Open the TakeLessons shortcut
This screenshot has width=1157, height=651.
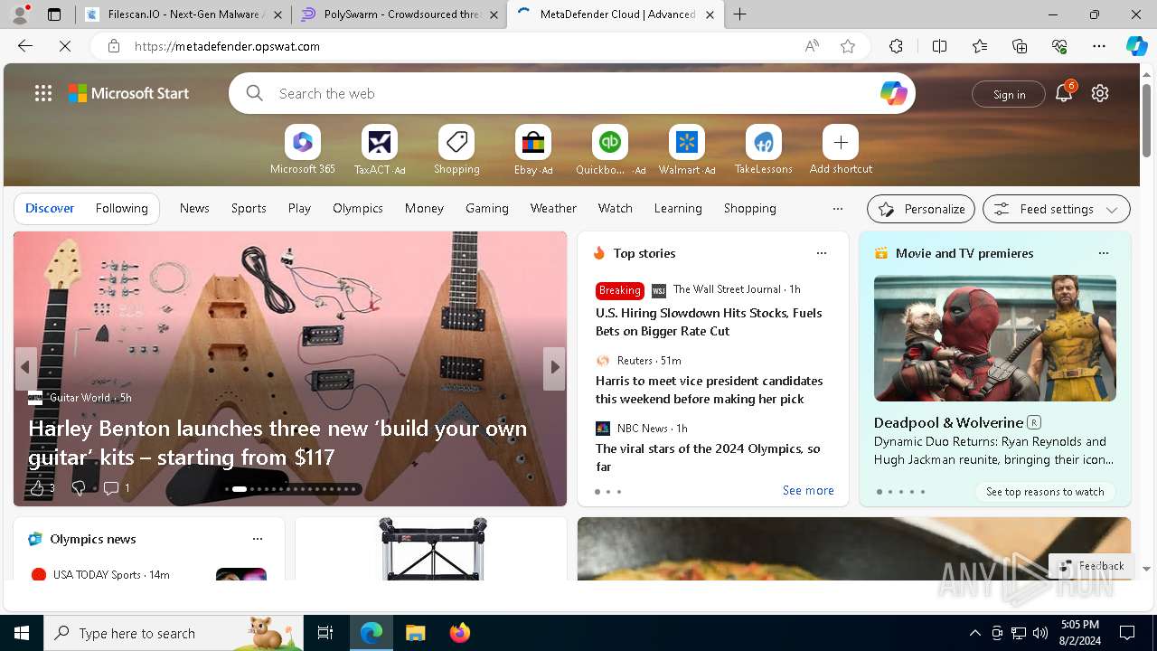pos(764,142)
